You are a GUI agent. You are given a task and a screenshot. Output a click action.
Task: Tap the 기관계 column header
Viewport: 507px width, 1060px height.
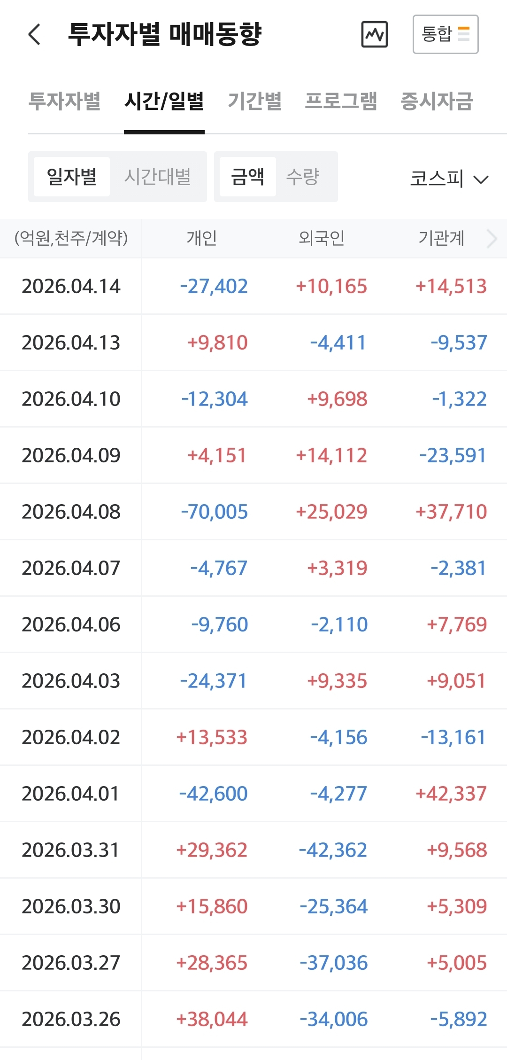point(441,238)
